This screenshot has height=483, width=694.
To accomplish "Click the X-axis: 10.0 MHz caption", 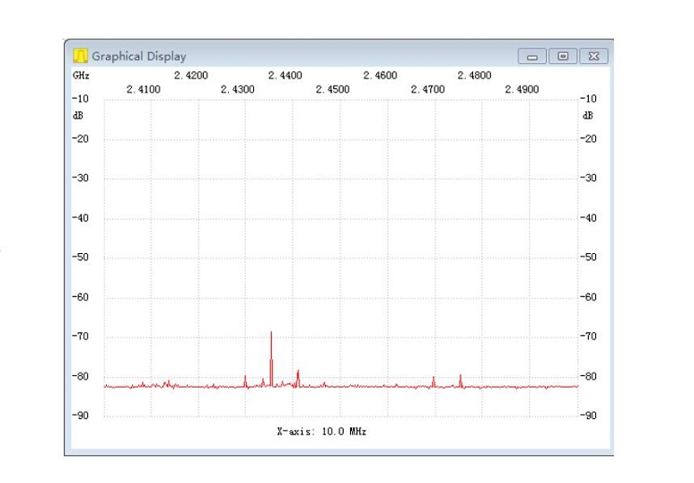I will tap(321, 431).
